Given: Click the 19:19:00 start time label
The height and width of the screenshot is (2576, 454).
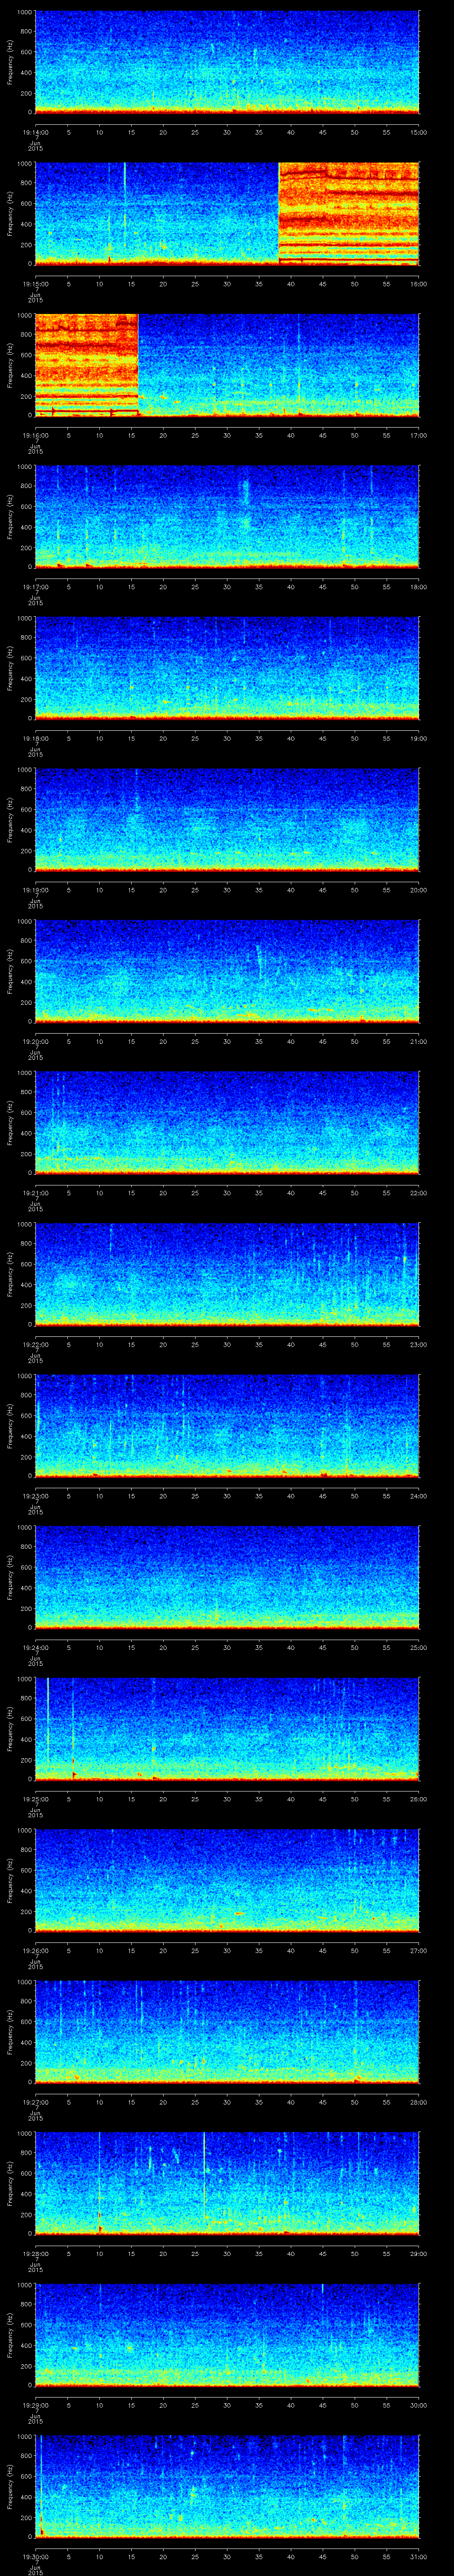Looking at the screenshot, I should (x=35, y=890).
